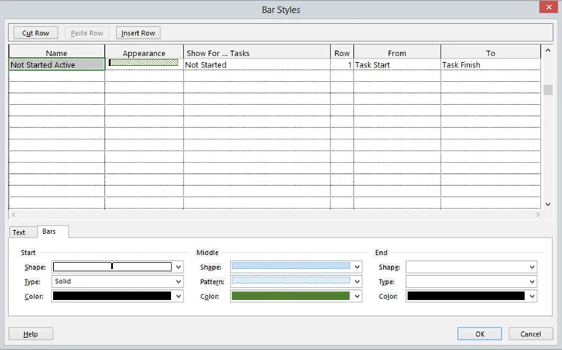This screenshot has width=562, height=350.
Task: Close the Bar Styles dialog
Action: point(549,7)
